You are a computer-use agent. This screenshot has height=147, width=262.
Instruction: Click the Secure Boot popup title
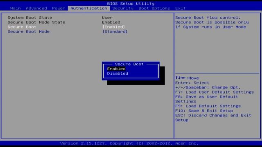(x=129, y=64)
